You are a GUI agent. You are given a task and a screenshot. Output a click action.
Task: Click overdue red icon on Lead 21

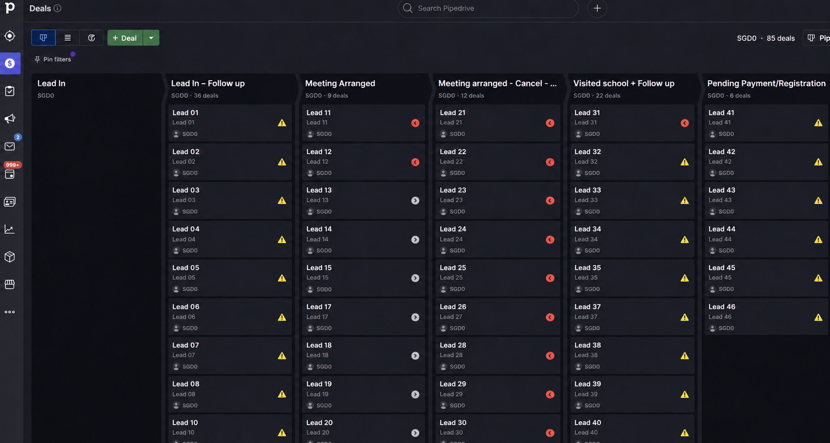pyautogui.click(x=550, y=123)
